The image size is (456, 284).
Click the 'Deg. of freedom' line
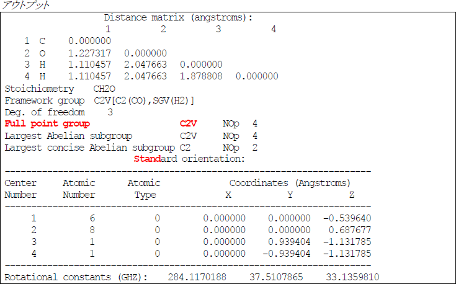[59, 112]
